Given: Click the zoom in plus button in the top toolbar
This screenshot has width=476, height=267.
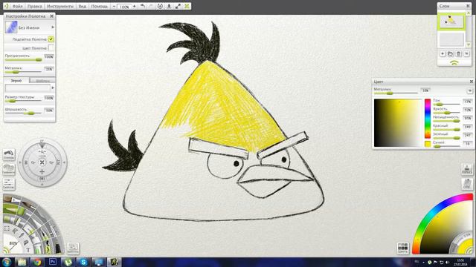Looking at the screenshot, I should pos(134,6).
